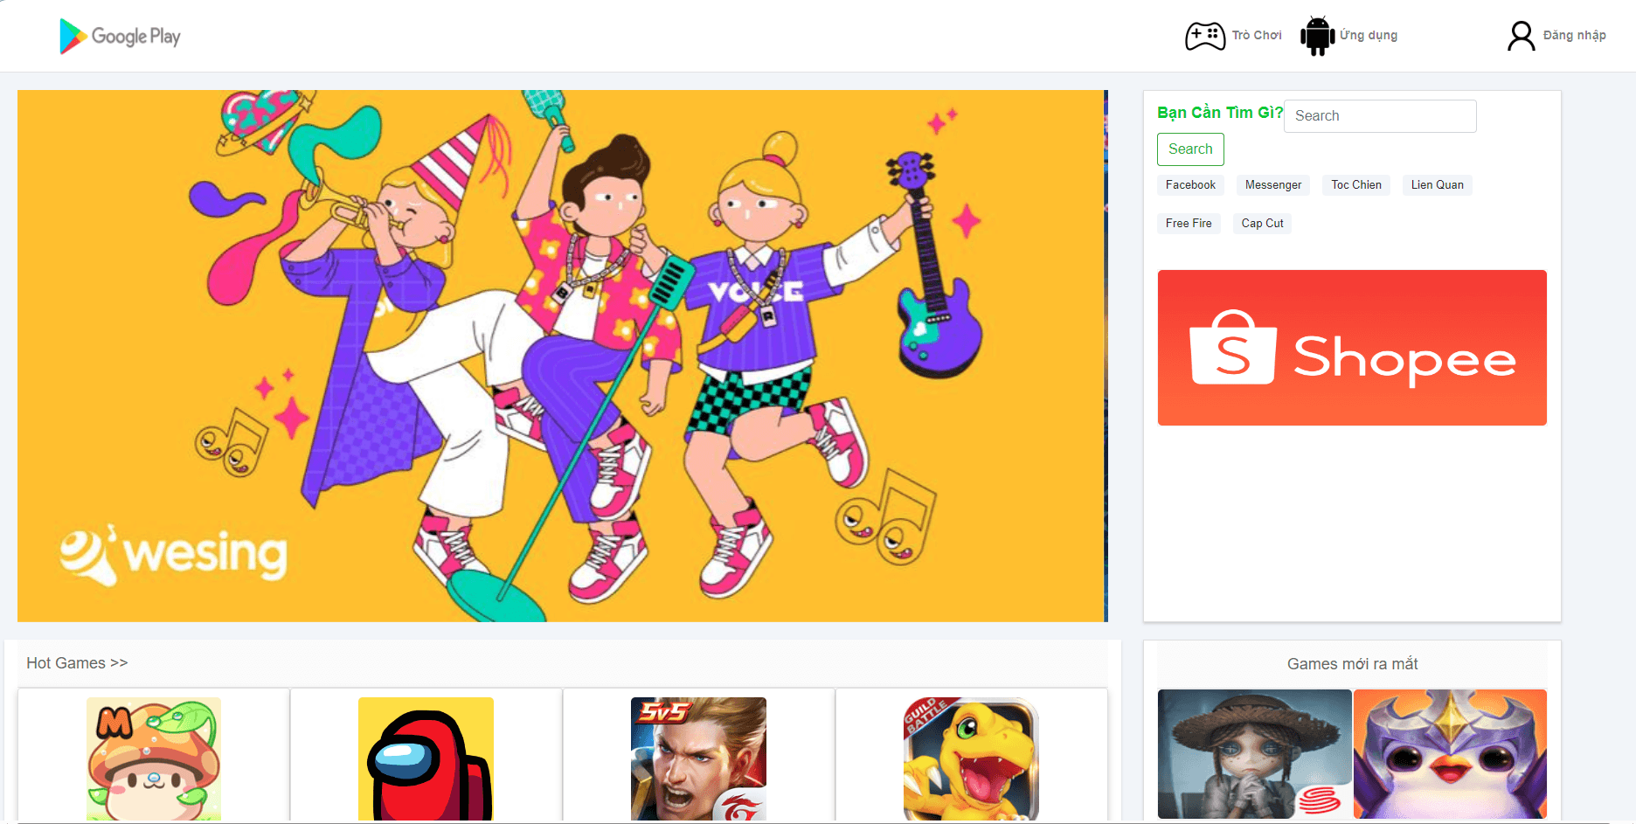Focus the Search text input field

(x=1380, y=116)
